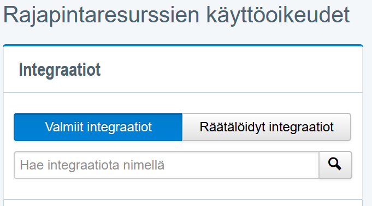Click the Integraatiot card header area
372x206 pixels.
point(183,70)
